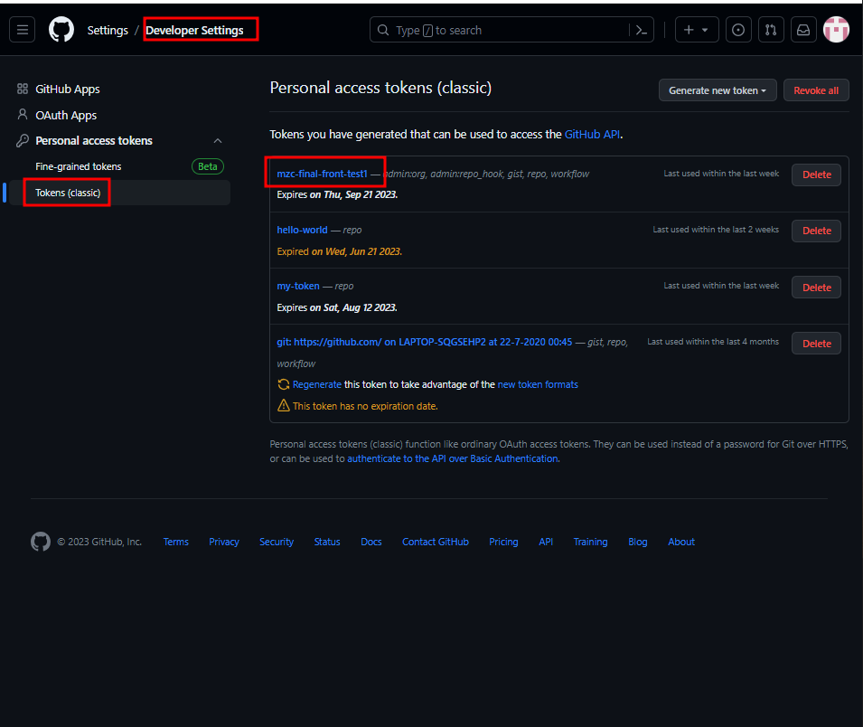This screenshot has height=727, width=863.
Task: Select Fine-grained tokens in sidebar
Action: pos(78,166)
